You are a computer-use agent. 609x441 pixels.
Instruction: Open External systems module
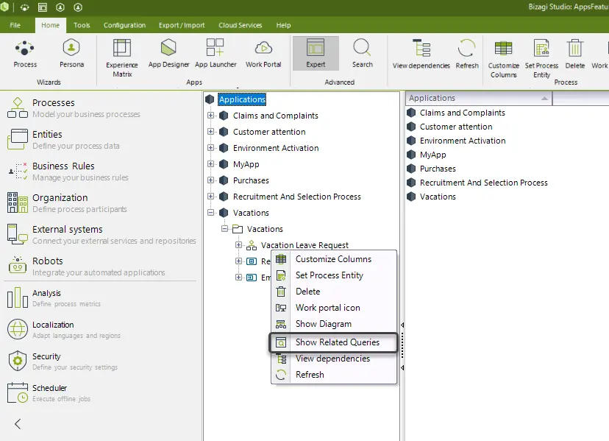[x=101, y=235]
